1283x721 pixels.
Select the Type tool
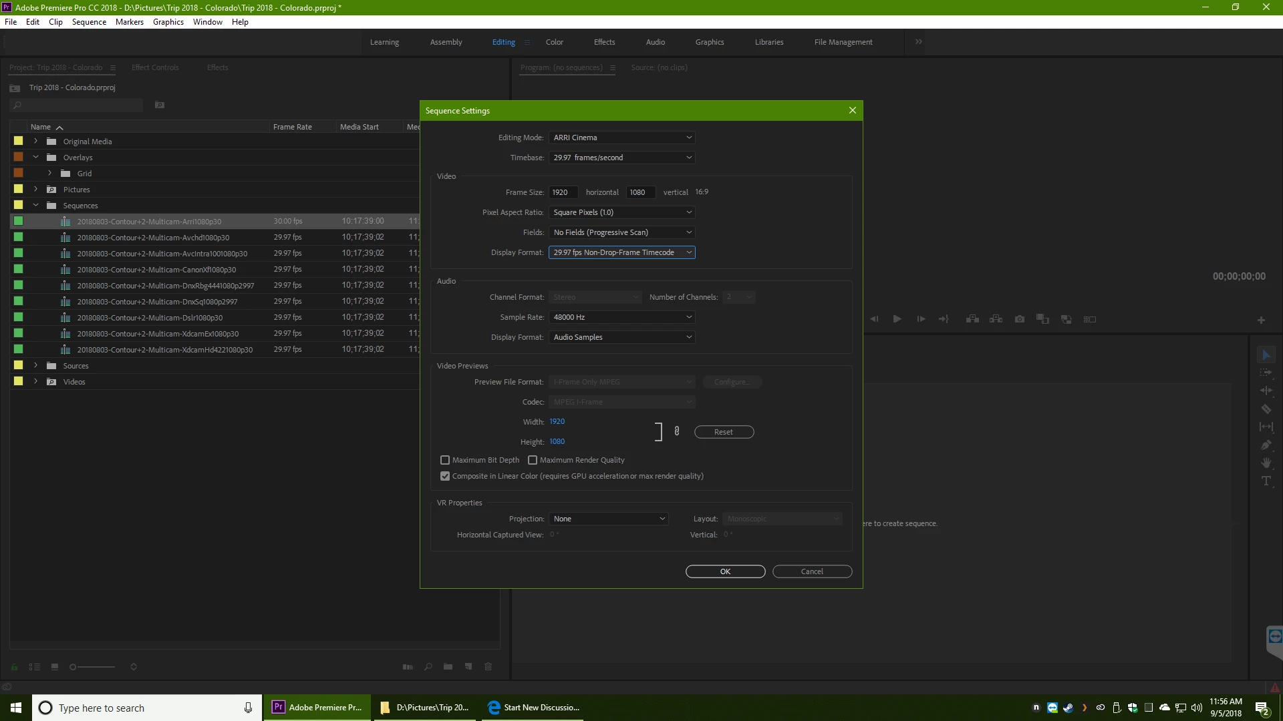pyautogui.click(x=1266, y=481)
